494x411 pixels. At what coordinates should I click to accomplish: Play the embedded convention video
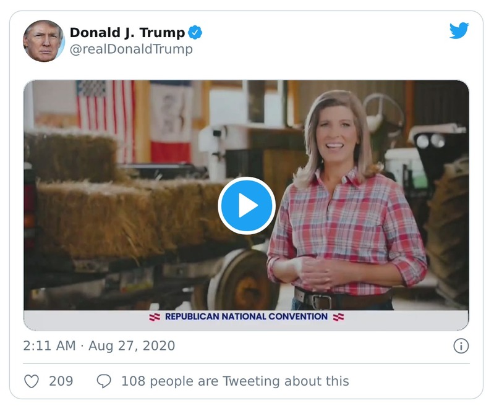coord(247,206)
